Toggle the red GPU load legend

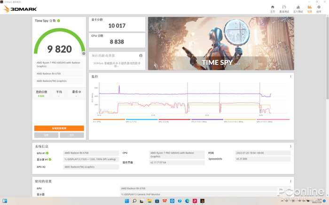tap(174, 120)
